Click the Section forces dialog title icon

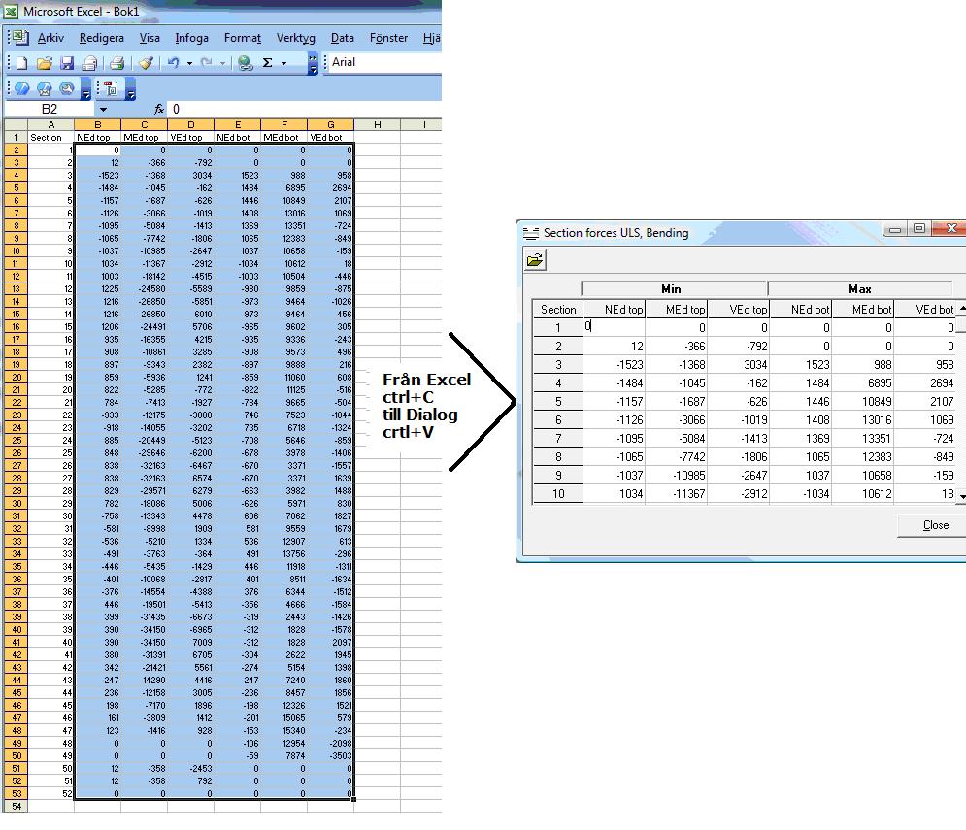click(x=530, y=233)
